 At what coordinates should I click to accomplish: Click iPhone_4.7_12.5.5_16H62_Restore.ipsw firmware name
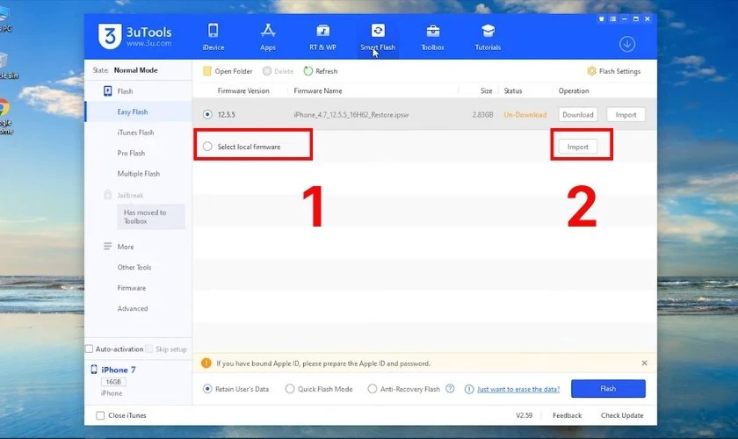(x=351, y=114)
